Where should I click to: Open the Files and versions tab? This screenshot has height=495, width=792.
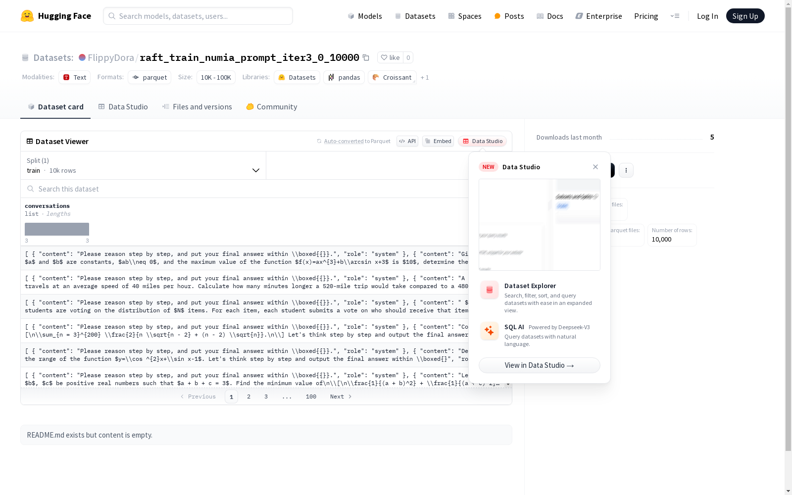click(197, 107)
